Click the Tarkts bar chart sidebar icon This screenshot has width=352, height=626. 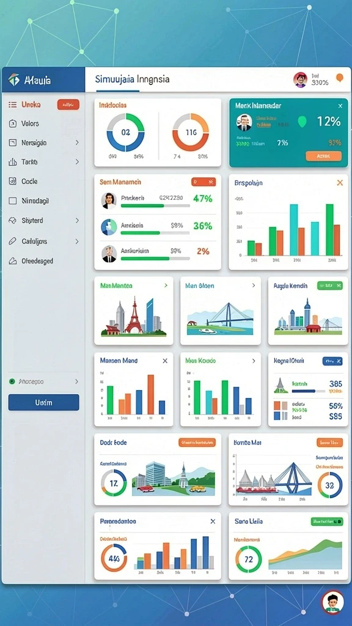13,162
